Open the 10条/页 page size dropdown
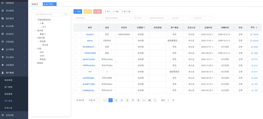Screen dimensions: 263x119 tap(93, 100)
